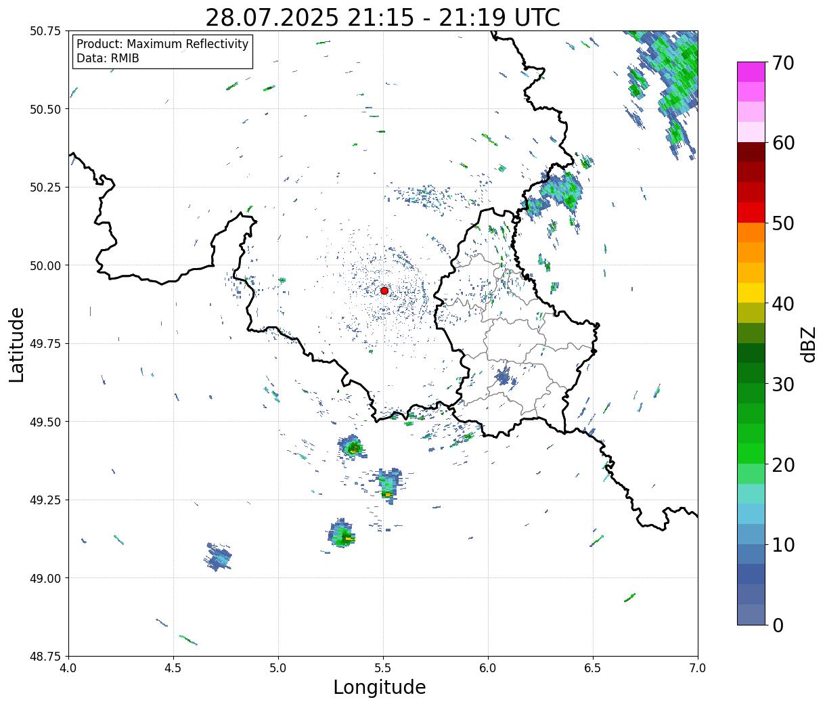
Task: Click the yellow colorbar swatch just above 40
Action: pos(751,293)
